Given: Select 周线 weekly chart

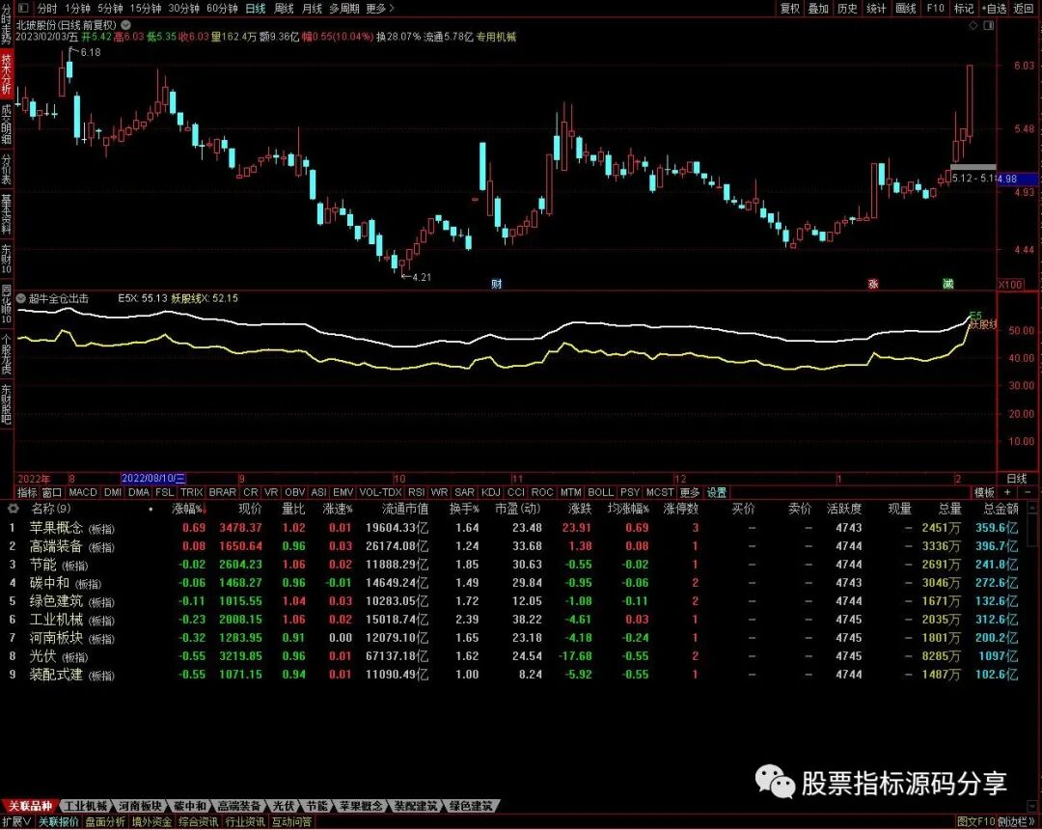Looking at the screenshot, I should tap(284, 8).
